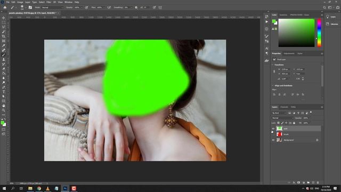Open the Image menu
The width and height of the screenshot is (341, 192).
(x=20, y=2)
